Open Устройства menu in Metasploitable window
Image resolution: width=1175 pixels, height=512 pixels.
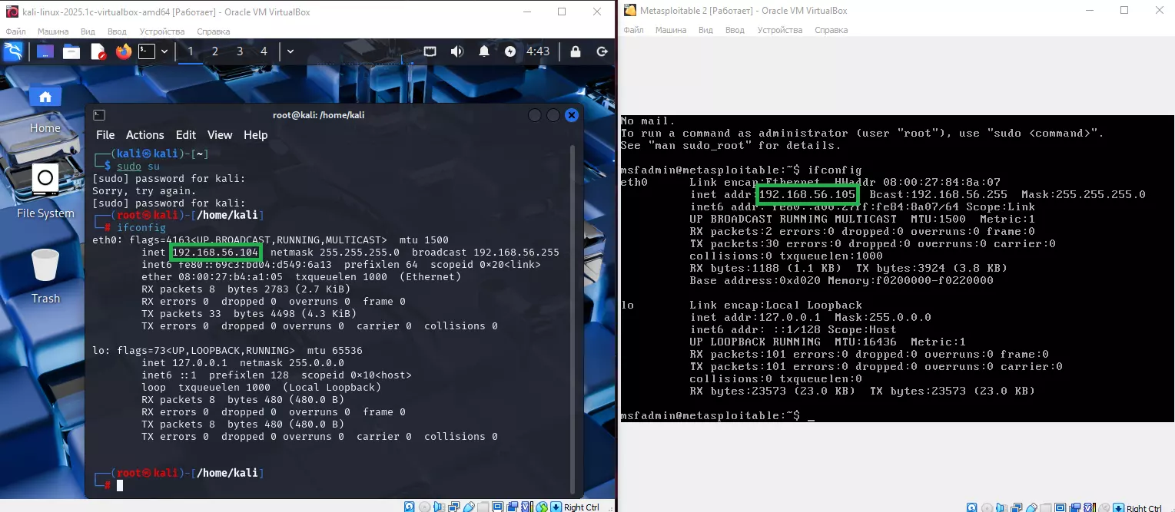pos(780,31)
